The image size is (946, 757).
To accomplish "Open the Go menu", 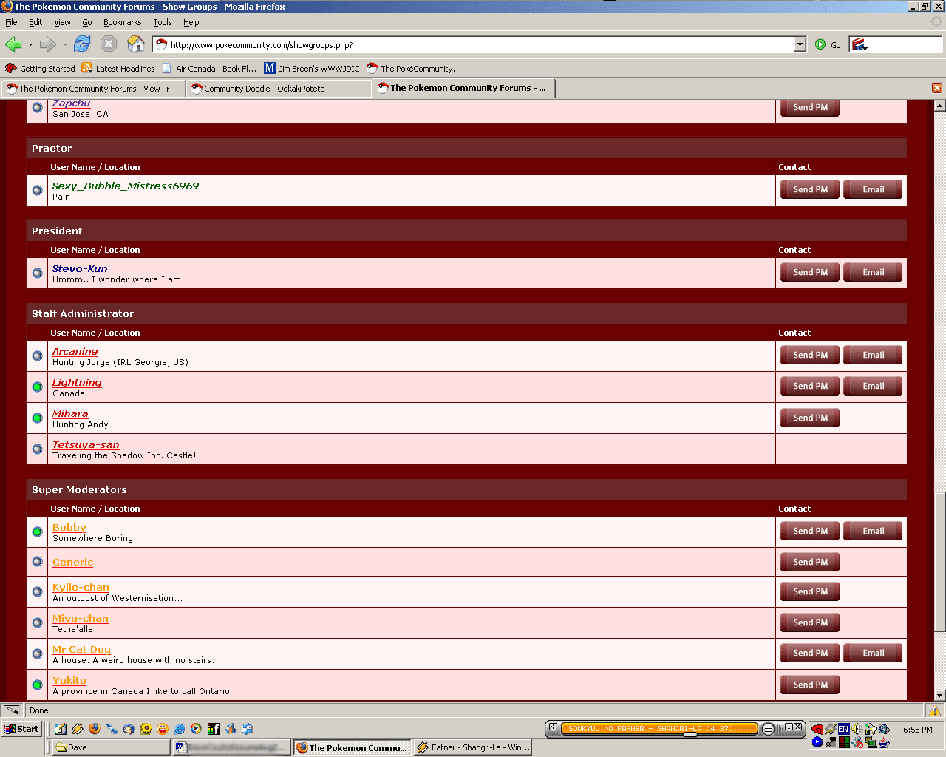I will [87, 22].
